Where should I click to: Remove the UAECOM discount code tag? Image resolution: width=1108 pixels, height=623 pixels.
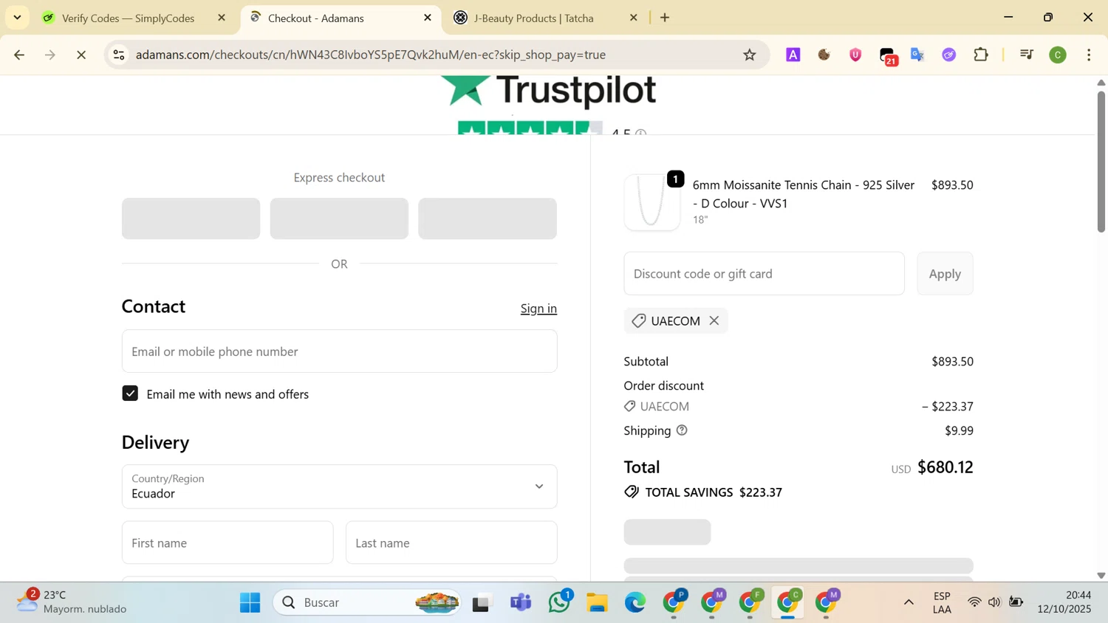[x=714, y=321]
